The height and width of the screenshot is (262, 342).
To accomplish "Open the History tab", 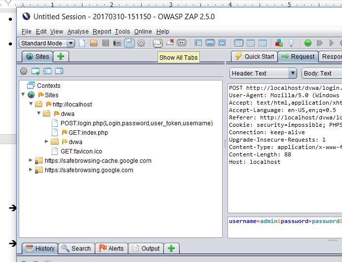I will click(x=40, y=249).
